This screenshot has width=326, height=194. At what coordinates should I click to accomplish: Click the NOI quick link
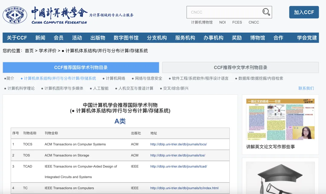pos(222,22)
